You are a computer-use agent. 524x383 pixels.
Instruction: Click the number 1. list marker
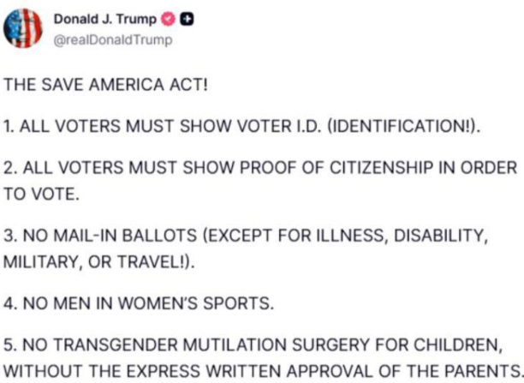coord(9,127)
